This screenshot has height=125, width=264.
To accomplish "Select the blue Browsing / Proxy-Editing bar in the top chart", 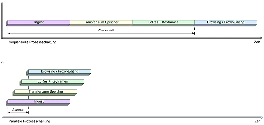I will click(225, 22).
